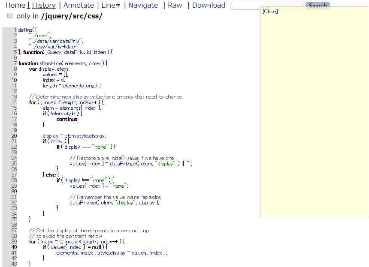The width and height of the screenshot is (369, 267).
Task: Open the Navigate symbol window
Action: pos(143,6)
